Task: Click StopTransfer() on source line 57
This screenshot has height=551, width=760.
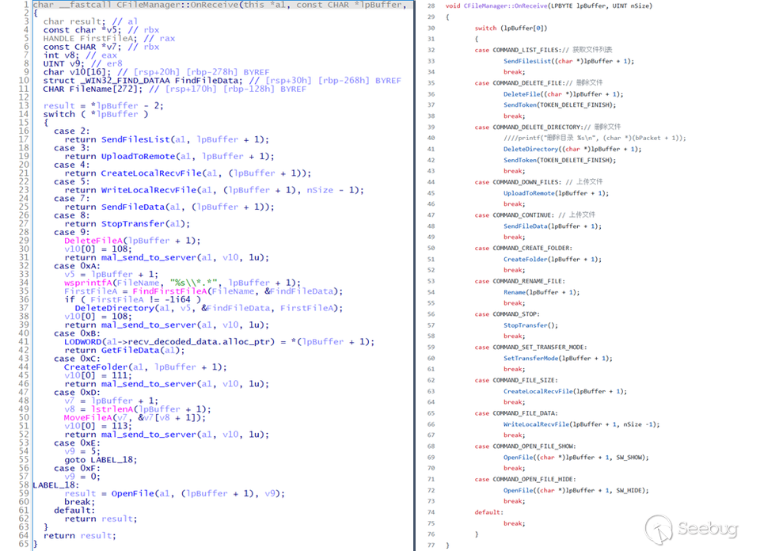Action: (x=530, y=325)
